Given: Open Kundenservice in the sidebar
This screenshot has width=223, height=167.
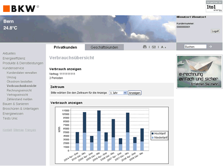Looking at the screenshot, I should pyautogui.click(x=13, y=68).
